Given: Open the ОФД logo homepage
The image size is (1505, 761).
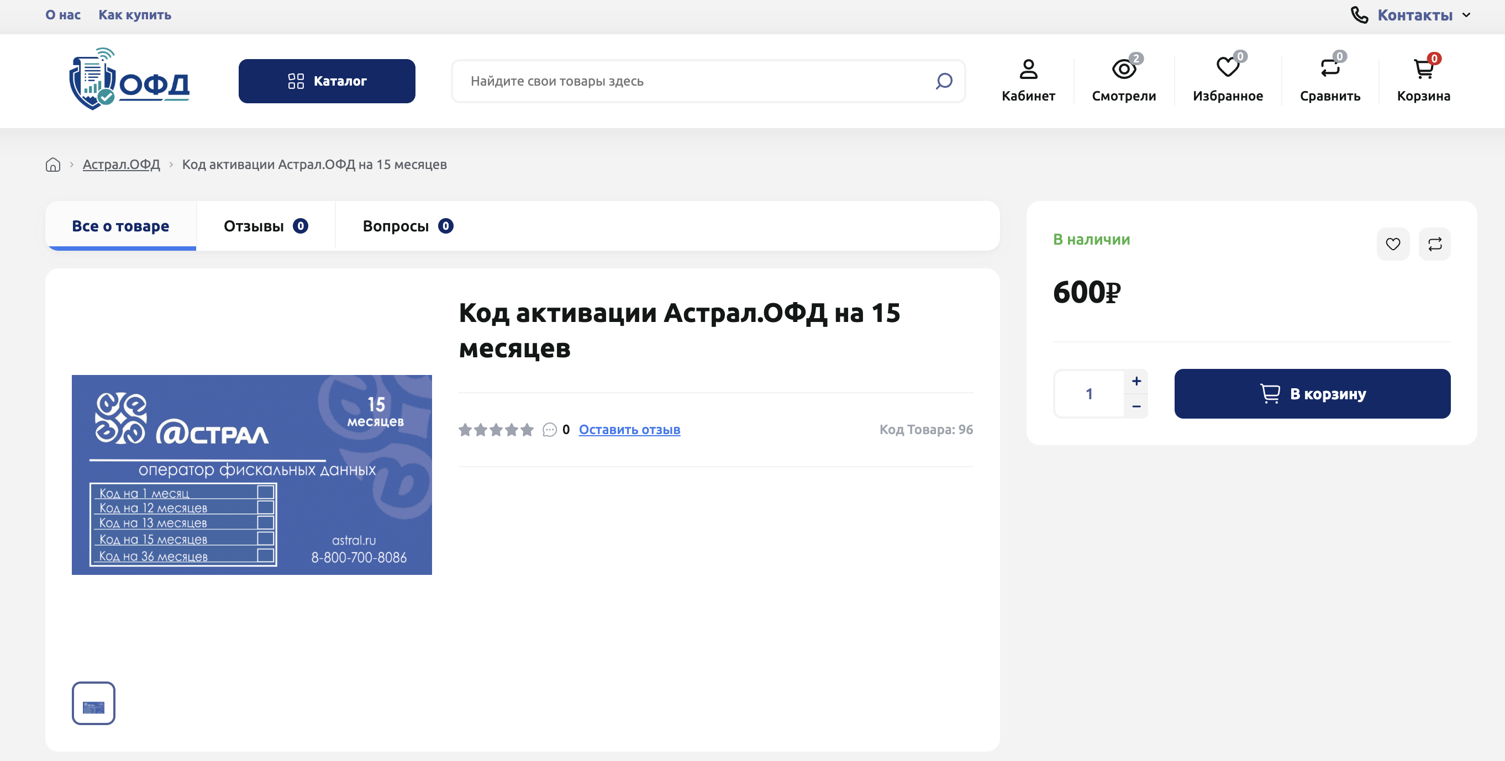Looking at the screenshot, I should 129,80.
